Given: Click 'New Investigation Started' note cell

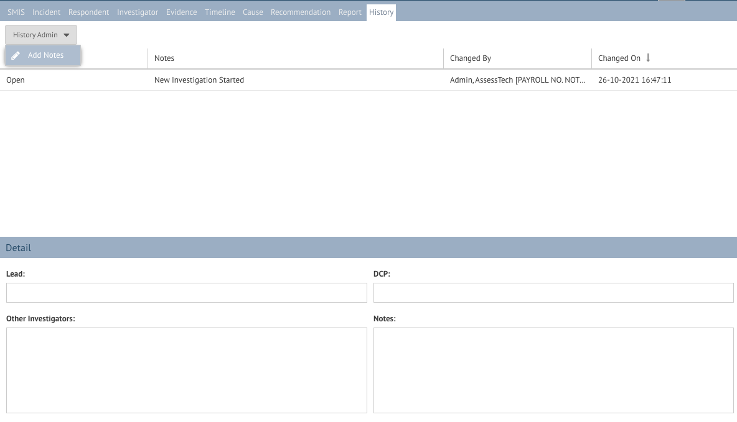Looking at the screenshot, I should pyautogui.click(x=296, y=80).
